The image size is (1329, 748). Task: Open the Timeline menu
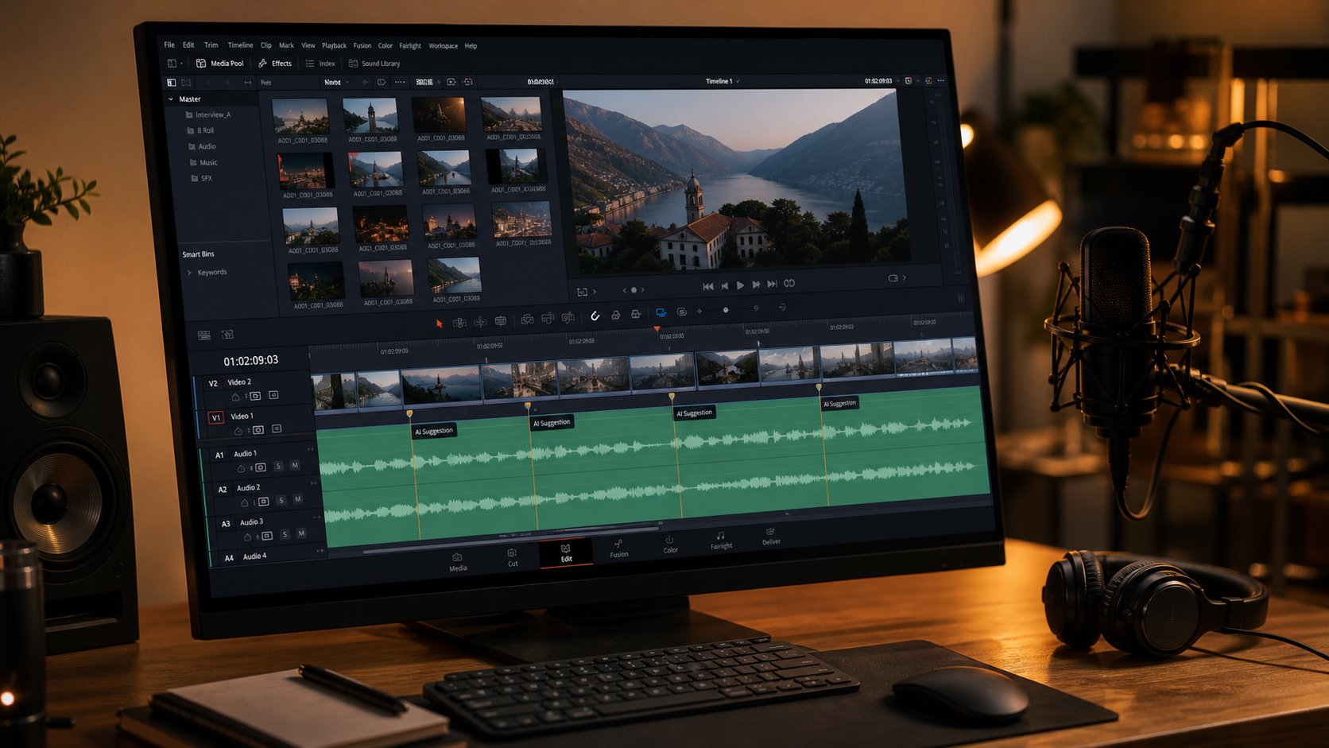click(240, 45)
